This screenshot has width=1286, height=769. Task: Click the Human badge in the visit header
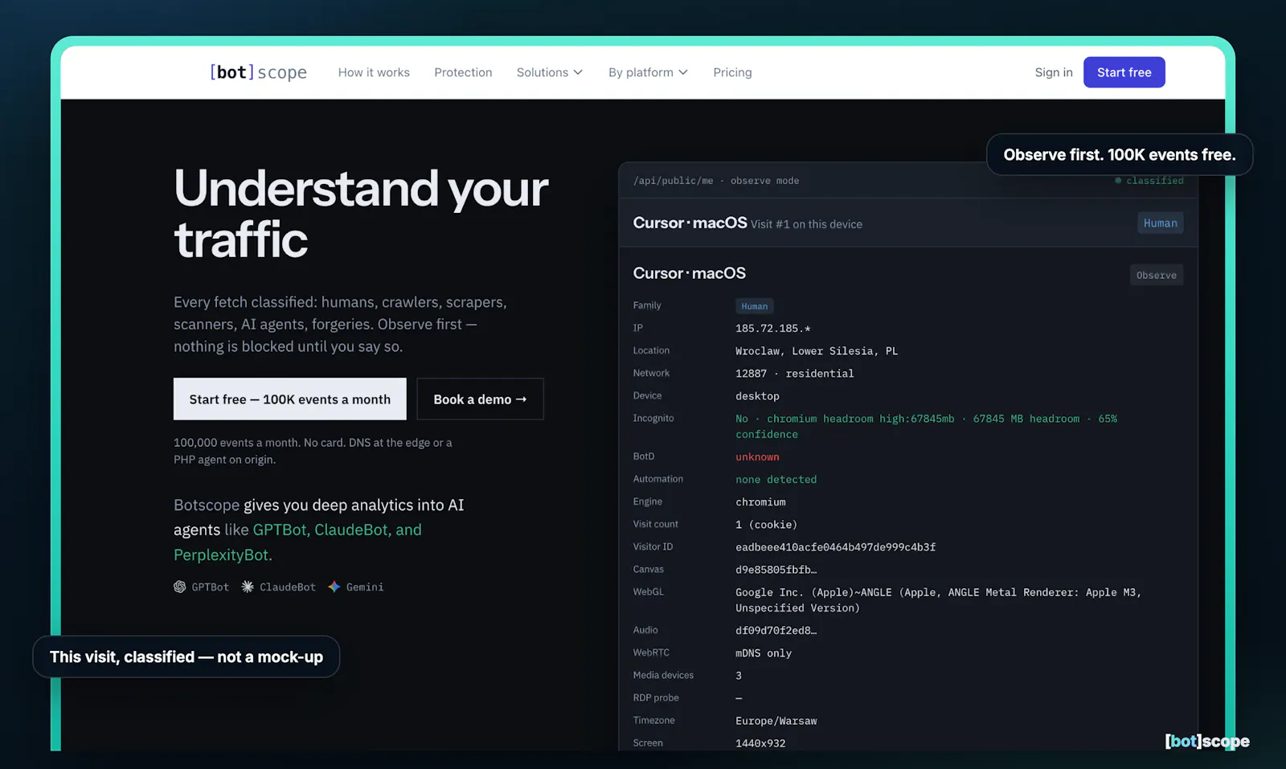(1160, 223)
